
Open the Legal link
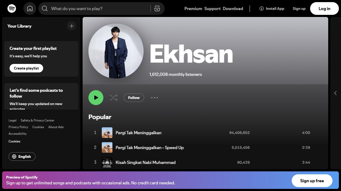[13, 120]
